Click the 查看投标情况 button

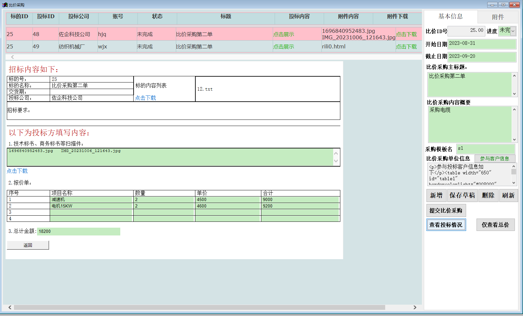point(446,225)
